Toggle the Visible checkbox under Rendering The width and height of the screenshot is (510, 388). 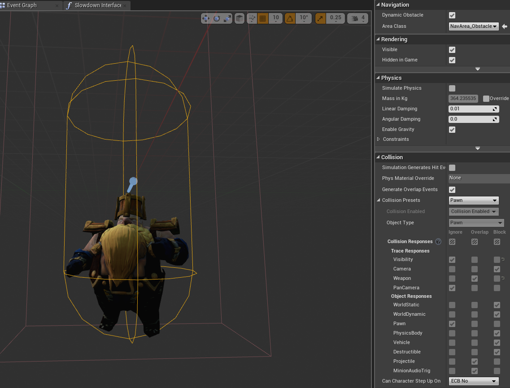(452, 50)
